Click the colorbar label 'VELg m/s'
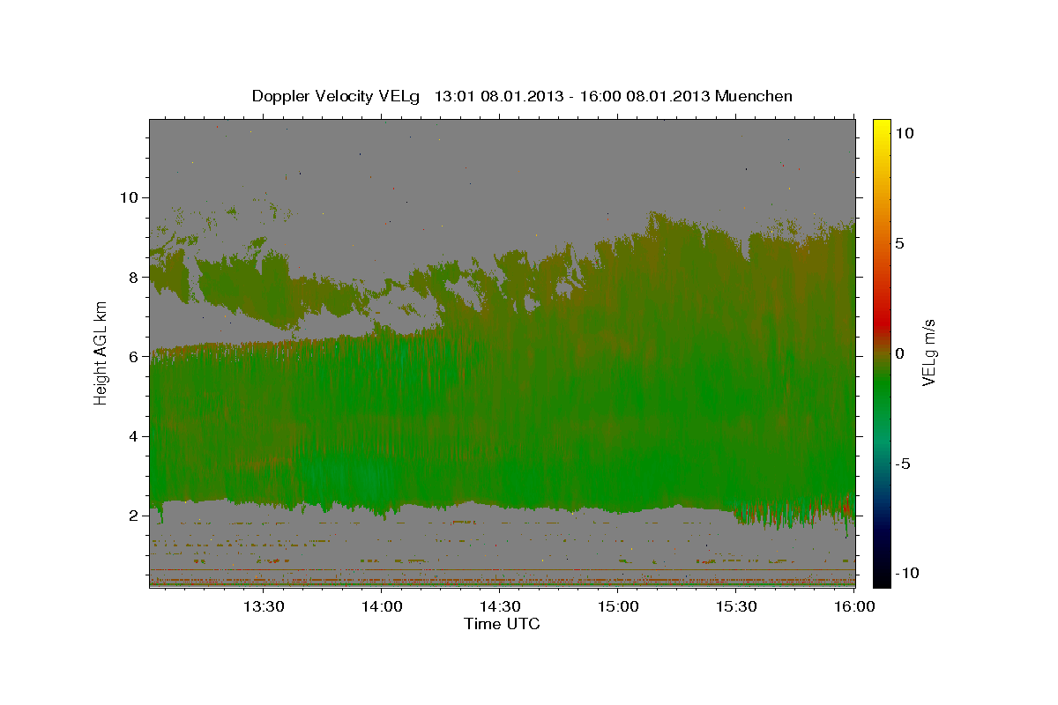The height and width of the screenshot is (705, 1058). (928, 353)
